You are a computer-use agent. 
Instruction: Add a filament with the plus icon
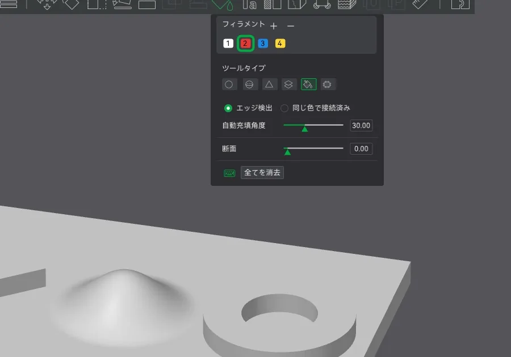(x=274, y=25)
